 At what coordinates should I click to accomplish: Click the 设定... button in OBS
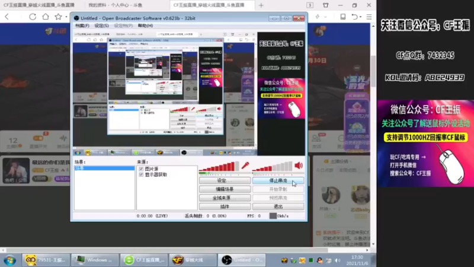coord(225,181)
